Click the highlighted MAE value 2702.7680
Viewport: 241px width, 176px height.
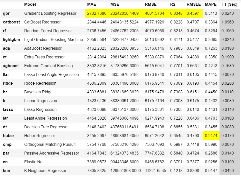click(96, 13)
